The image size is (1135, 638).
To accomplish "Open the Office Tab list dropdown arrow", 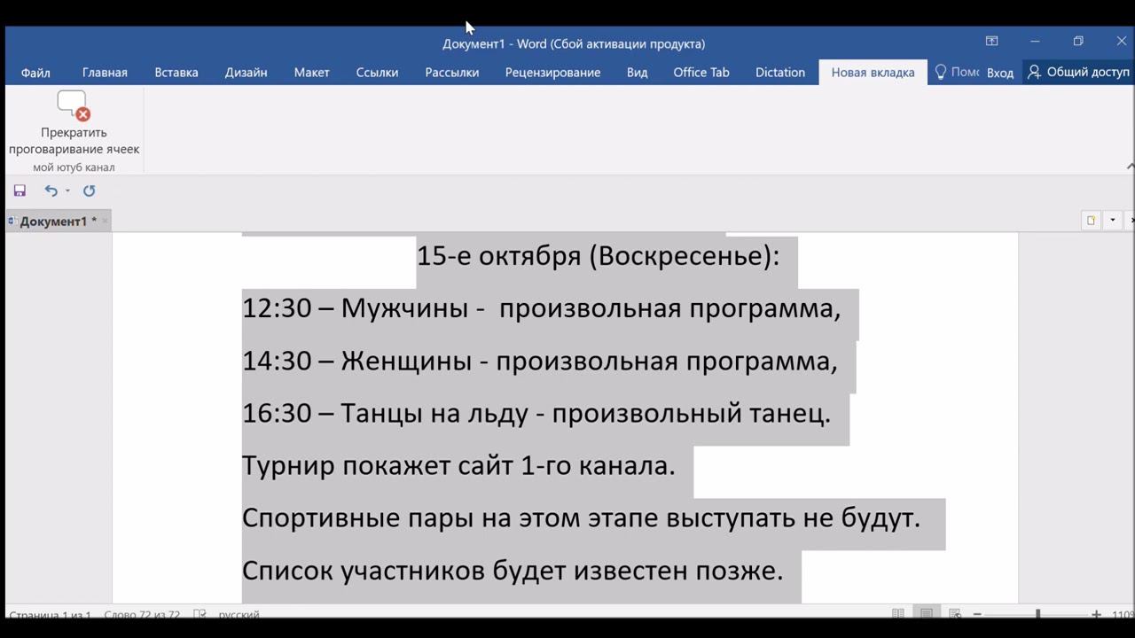I will 1112,221.
